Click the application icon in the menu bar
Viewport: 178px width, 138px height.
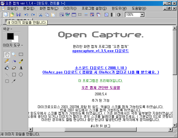[3, 9]
